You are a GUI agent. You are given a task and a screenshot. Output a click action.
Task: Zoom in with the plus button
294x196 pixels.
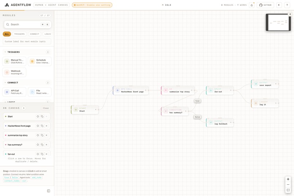point(288,179)
